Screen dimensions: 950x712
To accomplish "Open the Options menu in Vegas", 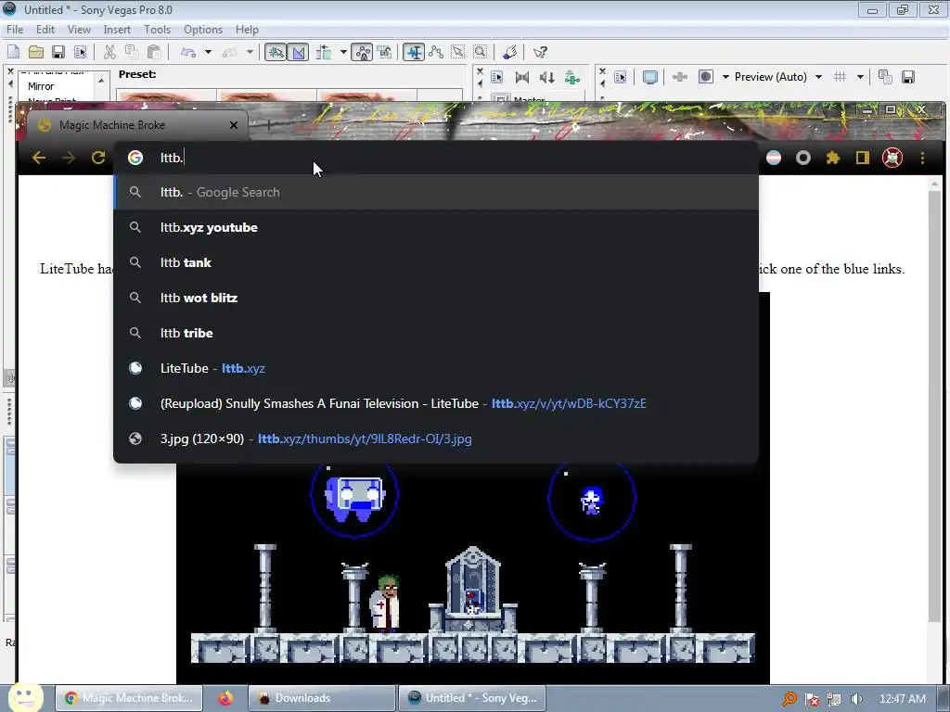I will coord(203,29).
